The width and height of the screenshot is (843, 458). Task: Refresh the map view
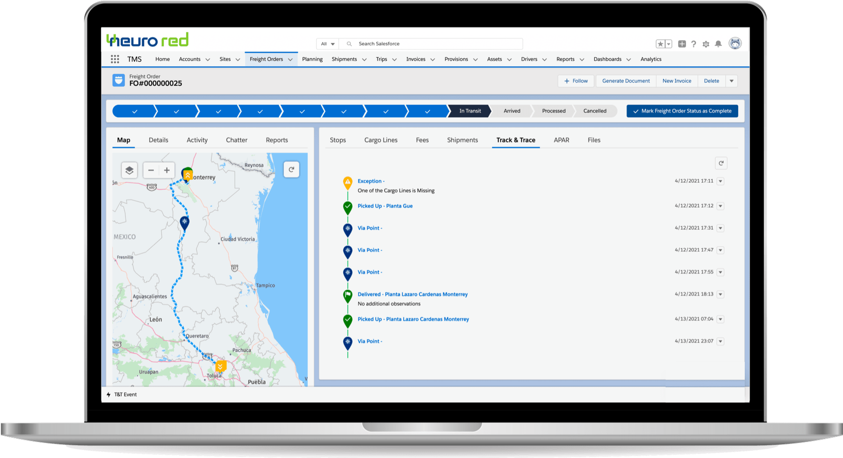(x=291, y=170)
